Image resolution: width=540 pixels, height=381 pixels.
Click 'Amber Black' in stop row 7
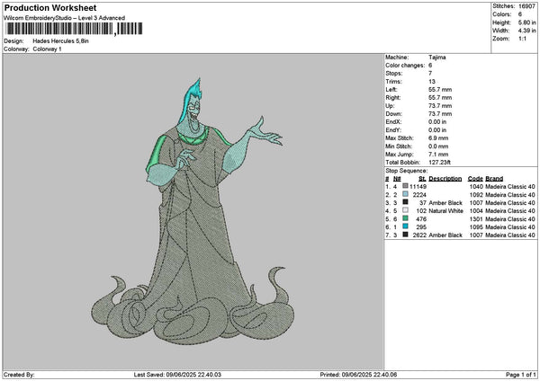point(445,235)
